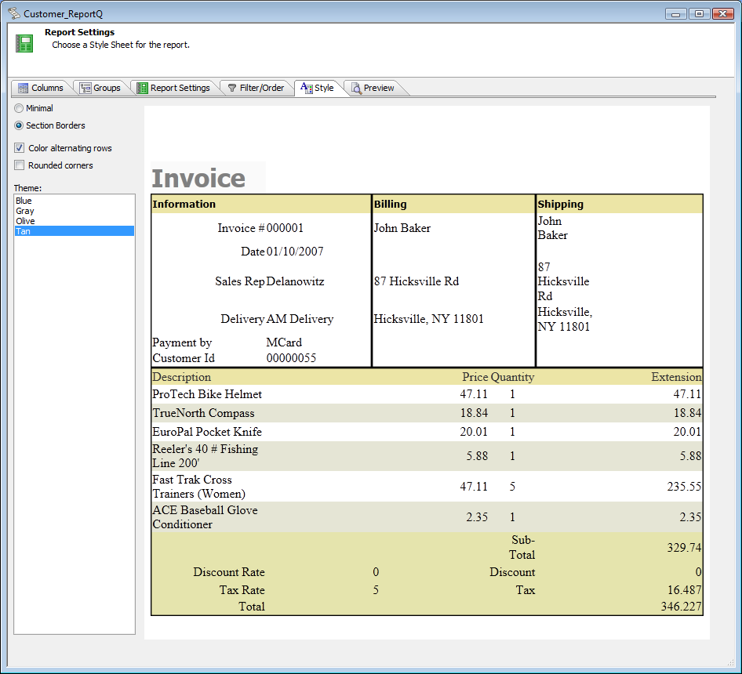Click the Quantity column header
This screenshot has width=742, height=674.
pos(512,377)
